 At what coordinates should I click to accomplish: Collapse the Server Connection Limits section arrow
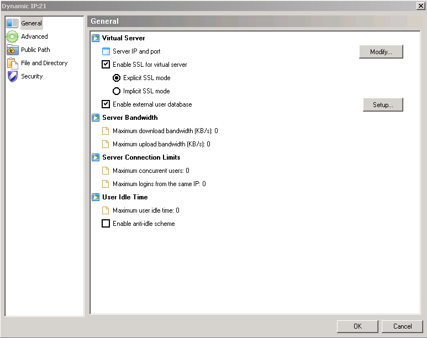(x=96, y=157)
